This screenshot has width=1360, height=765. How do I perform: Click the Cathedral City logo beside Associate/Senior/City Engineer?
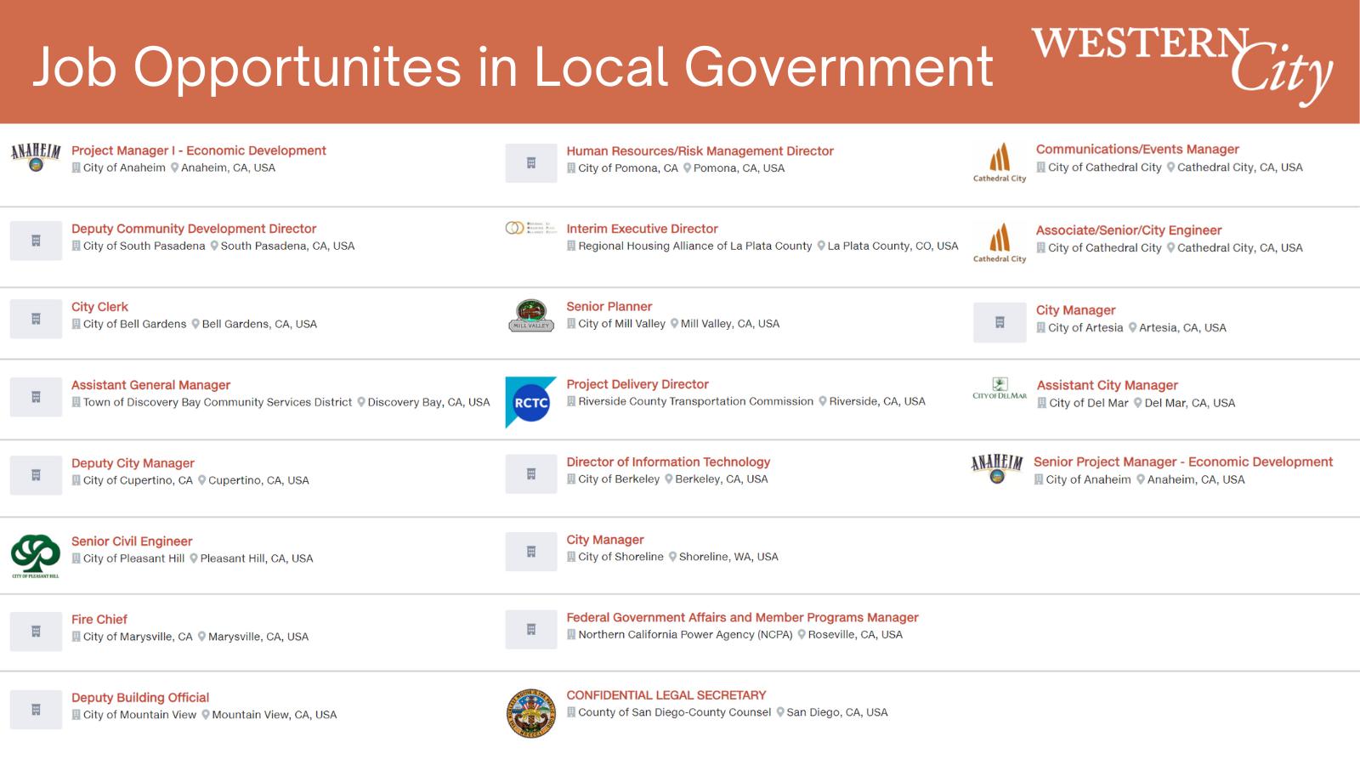1000,243
